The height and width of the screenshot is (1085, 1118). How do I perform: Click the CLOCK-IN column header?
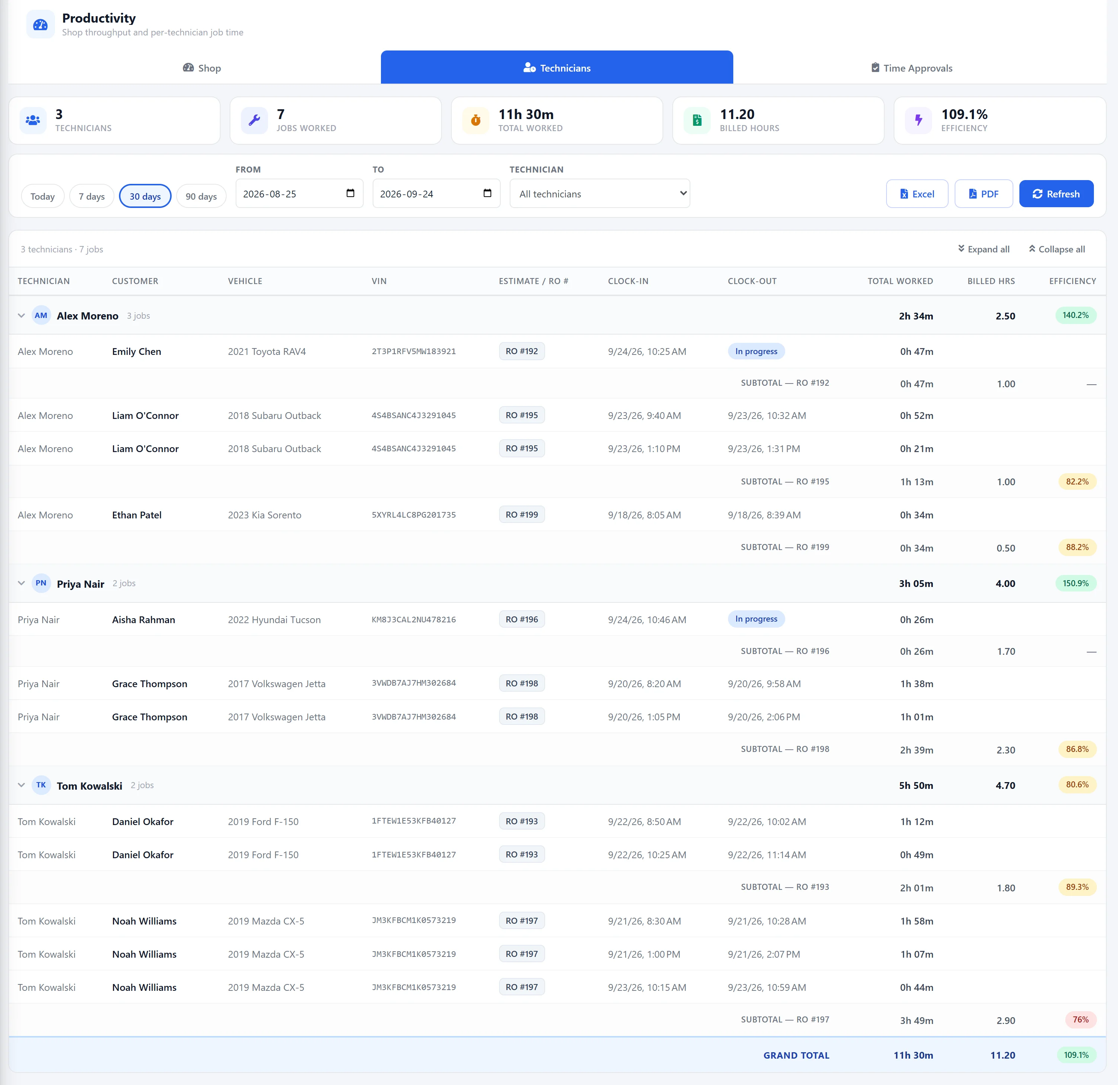(x=628, y=281)
